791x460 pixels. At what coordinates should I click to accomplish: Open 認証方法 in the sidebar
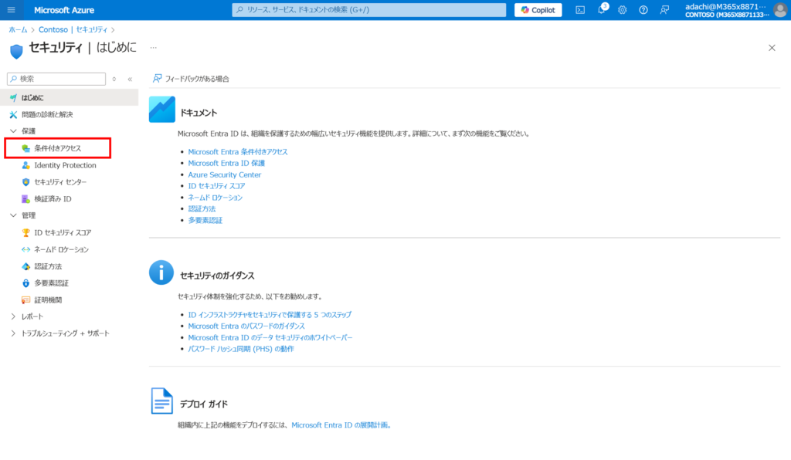tap(48, 266)
